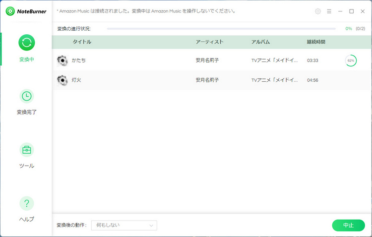Click album name in 灯火 row
Screen dimensions: 372x237
click(x=274, y=80)
